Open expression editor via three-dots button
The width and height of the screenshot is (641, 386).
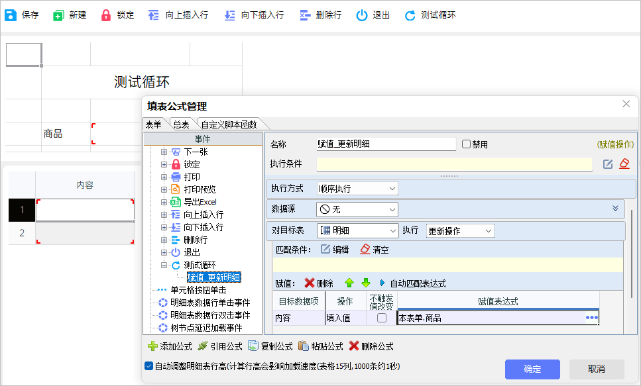point(591,318)
